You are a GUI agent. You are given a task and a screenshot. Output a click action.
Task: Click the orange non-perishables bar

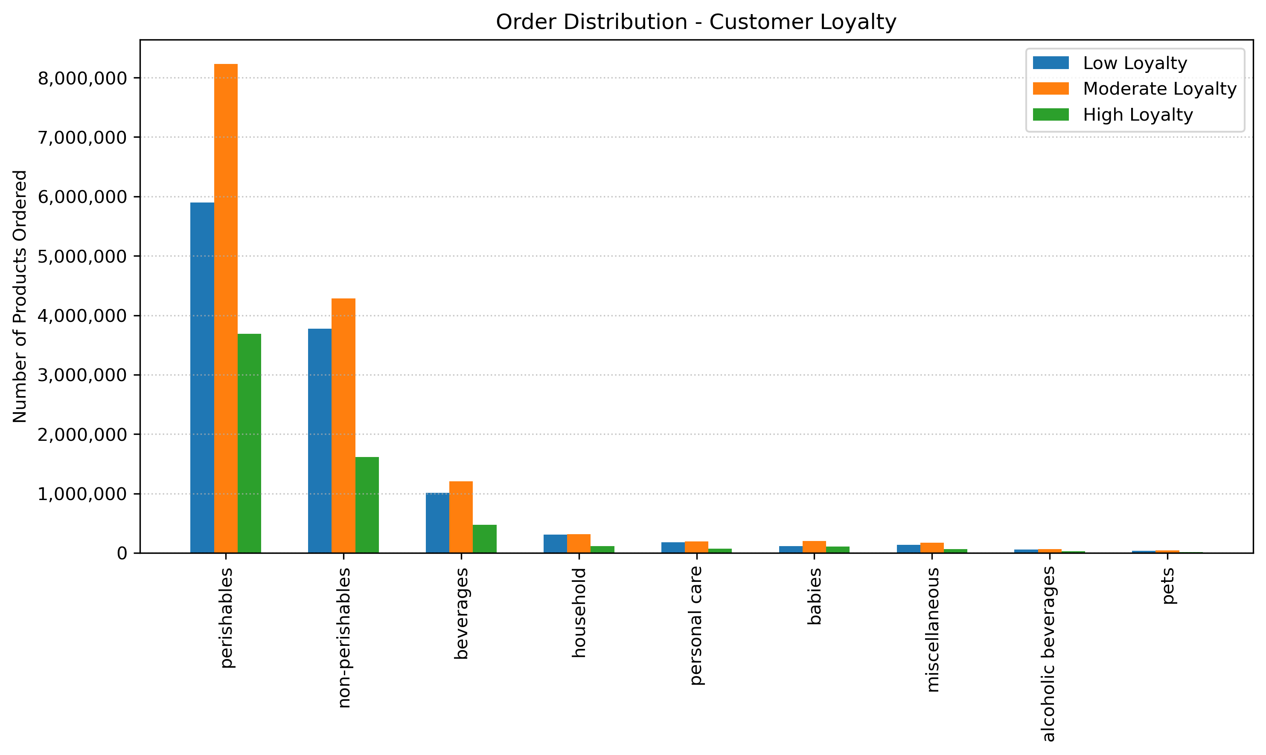click(x=343, y=425)
